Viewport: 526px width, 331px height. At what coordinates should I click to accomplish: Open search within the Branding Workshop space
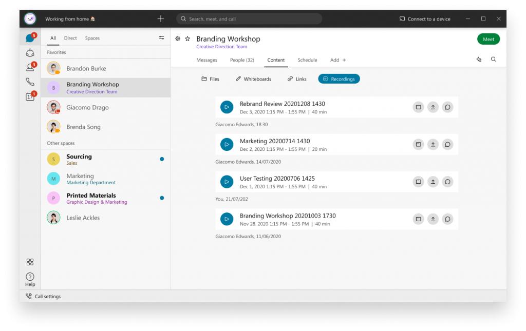point(493,59)
